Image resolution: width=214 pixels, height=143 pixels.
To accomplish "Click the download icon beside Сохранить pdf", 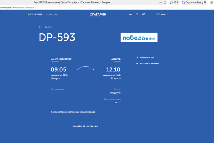I will (x=137, y=57).
